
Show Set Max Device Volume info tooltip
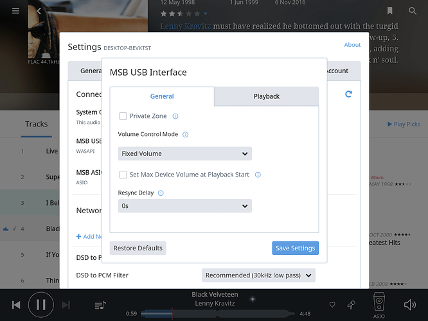[258, 175]
